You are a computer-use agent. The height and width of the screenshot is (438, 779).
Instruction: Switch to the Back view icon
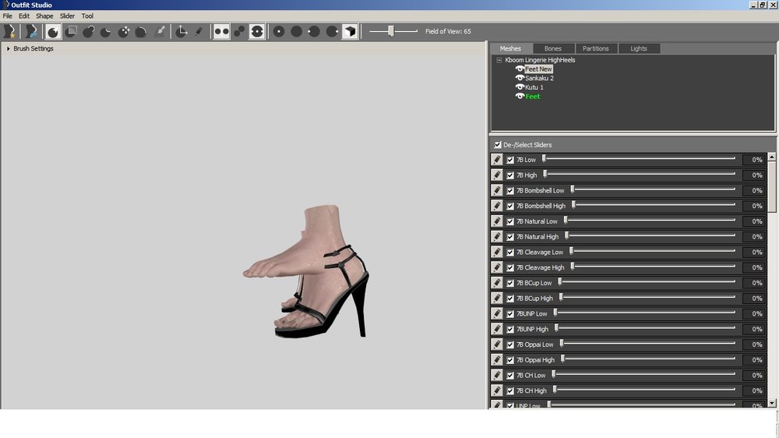[297, 31]
